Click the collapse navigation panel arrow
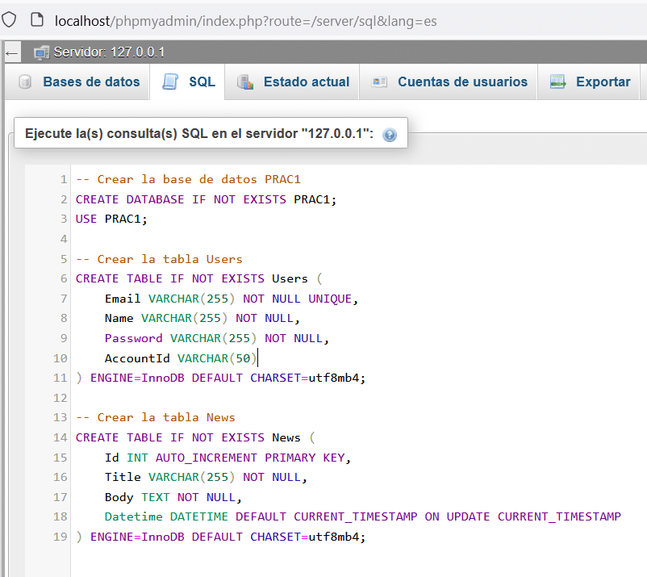 pyautogui.click(x=12, y=53)
